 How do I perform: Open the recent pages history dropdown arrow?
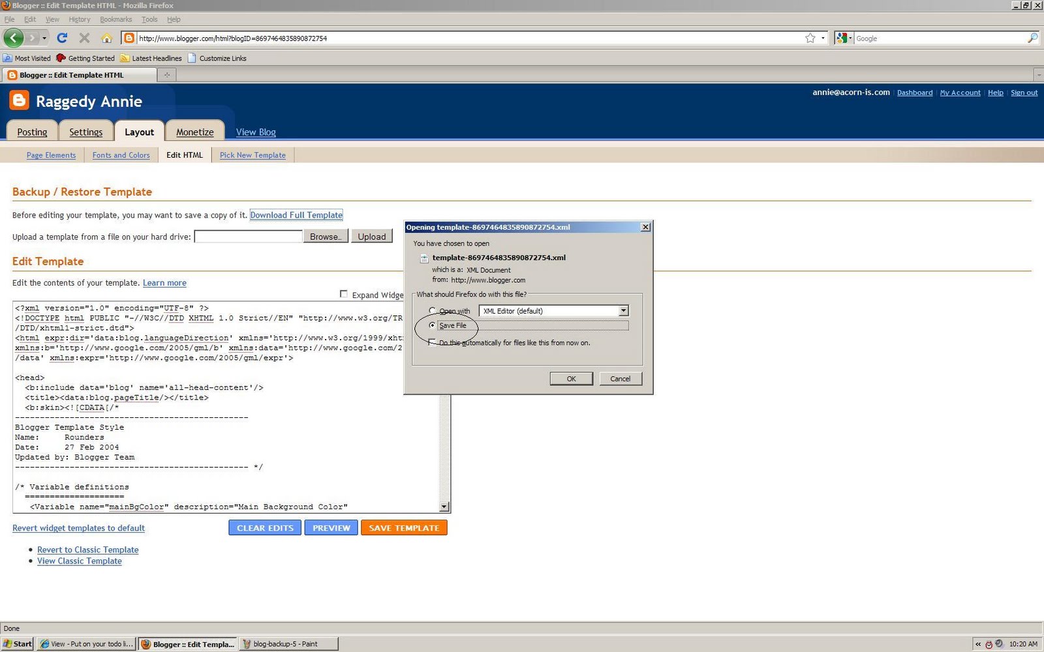44,38
